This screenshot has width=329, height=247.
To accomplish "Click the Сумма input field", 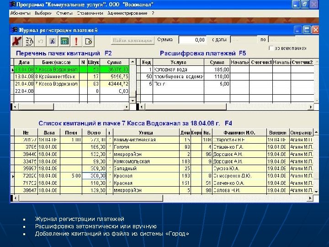I will (192, 40).
